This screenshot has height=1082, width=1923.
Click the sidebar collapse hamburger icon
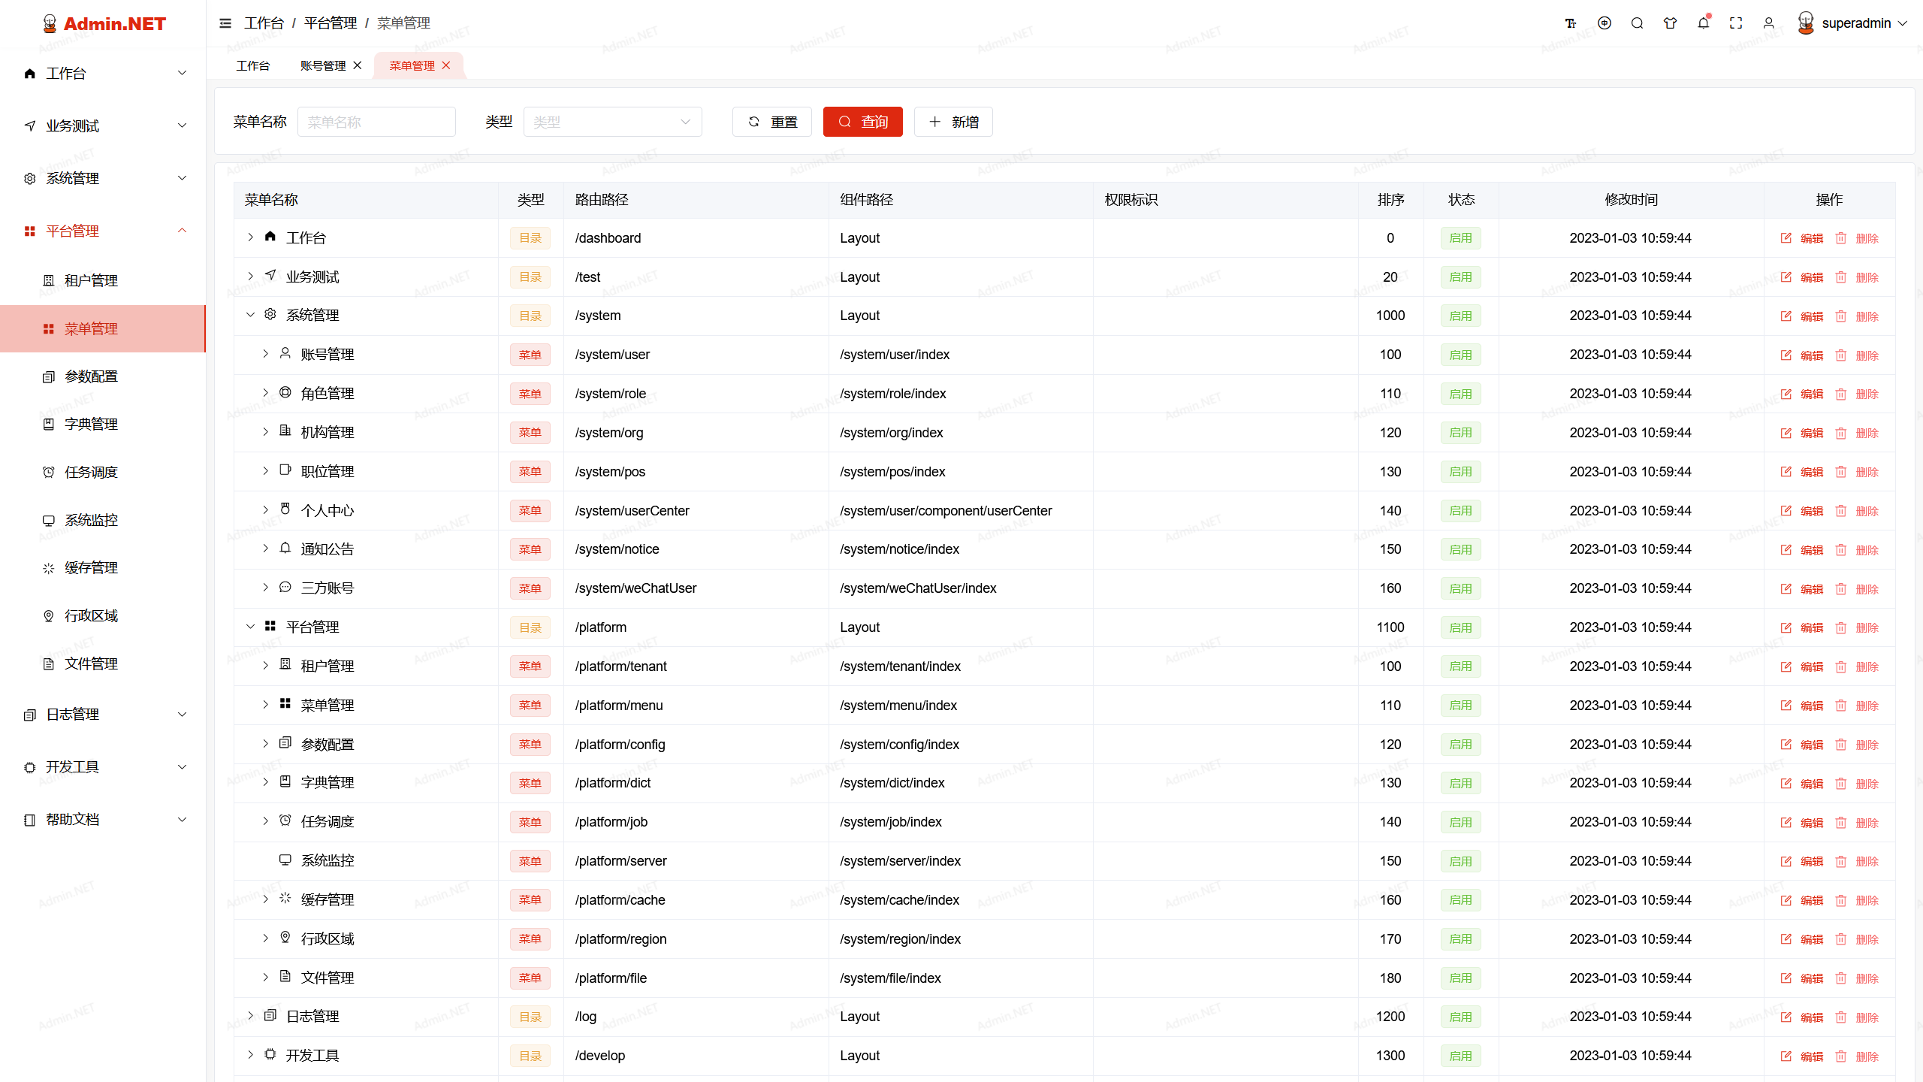(x=225, y=23)
